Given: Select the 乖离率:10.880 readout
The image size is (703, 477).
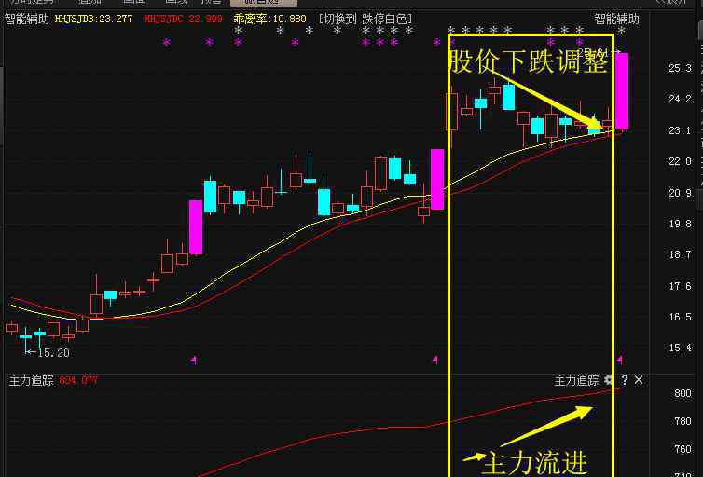Looking at the screenshot, I should 269,20.
